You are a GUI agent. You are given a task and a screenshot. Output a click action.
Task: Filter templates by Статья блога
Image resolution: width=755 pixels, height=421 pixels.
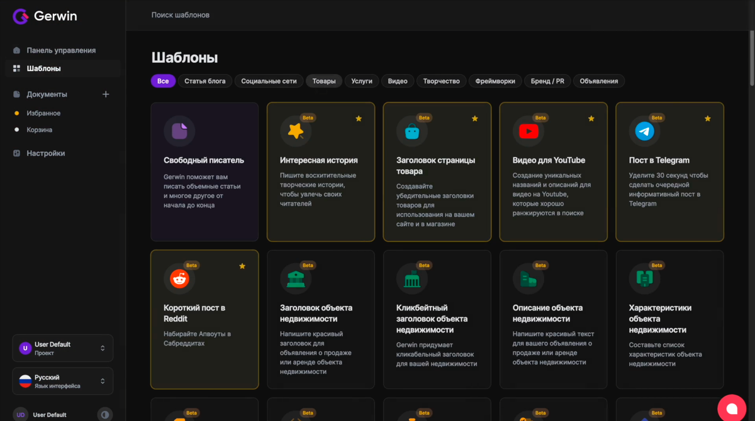(205, 81)
